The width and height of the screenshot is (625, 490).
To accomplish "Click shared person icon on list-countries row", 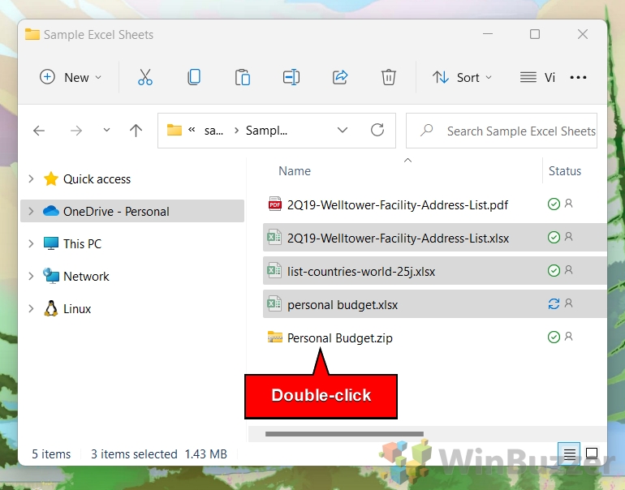I will click(x=569, y=270).
